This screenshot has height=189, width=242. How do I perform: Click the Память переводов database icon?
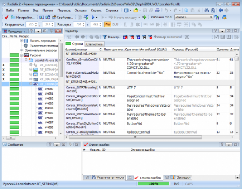coord(26,41)
